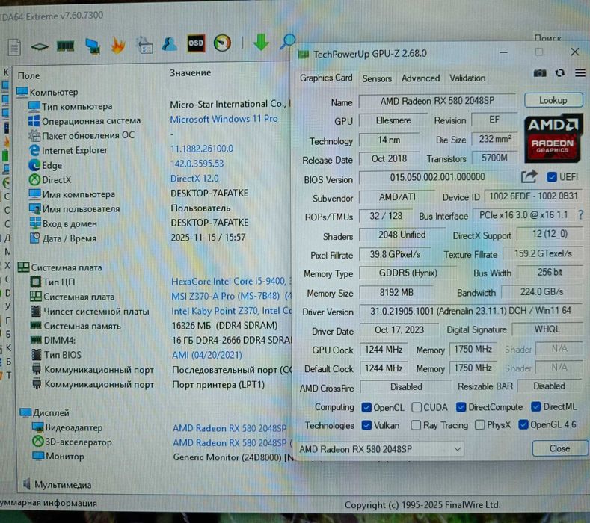590x523 pixels.
Task: Start the system stability test flame icon
Action: (118, 46)
